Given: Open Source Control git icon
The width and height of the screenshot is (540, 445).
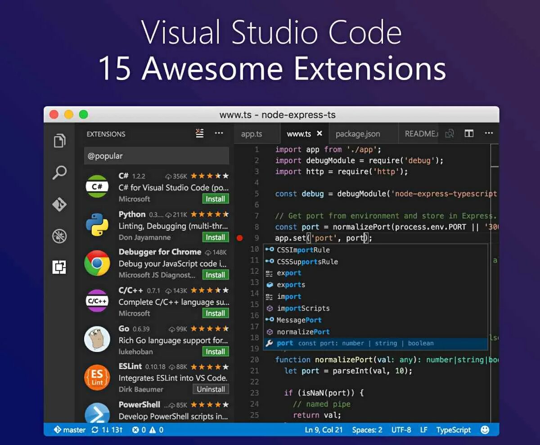Looking at the screenshot, I should pyautogui.click(x=60, y=205).
